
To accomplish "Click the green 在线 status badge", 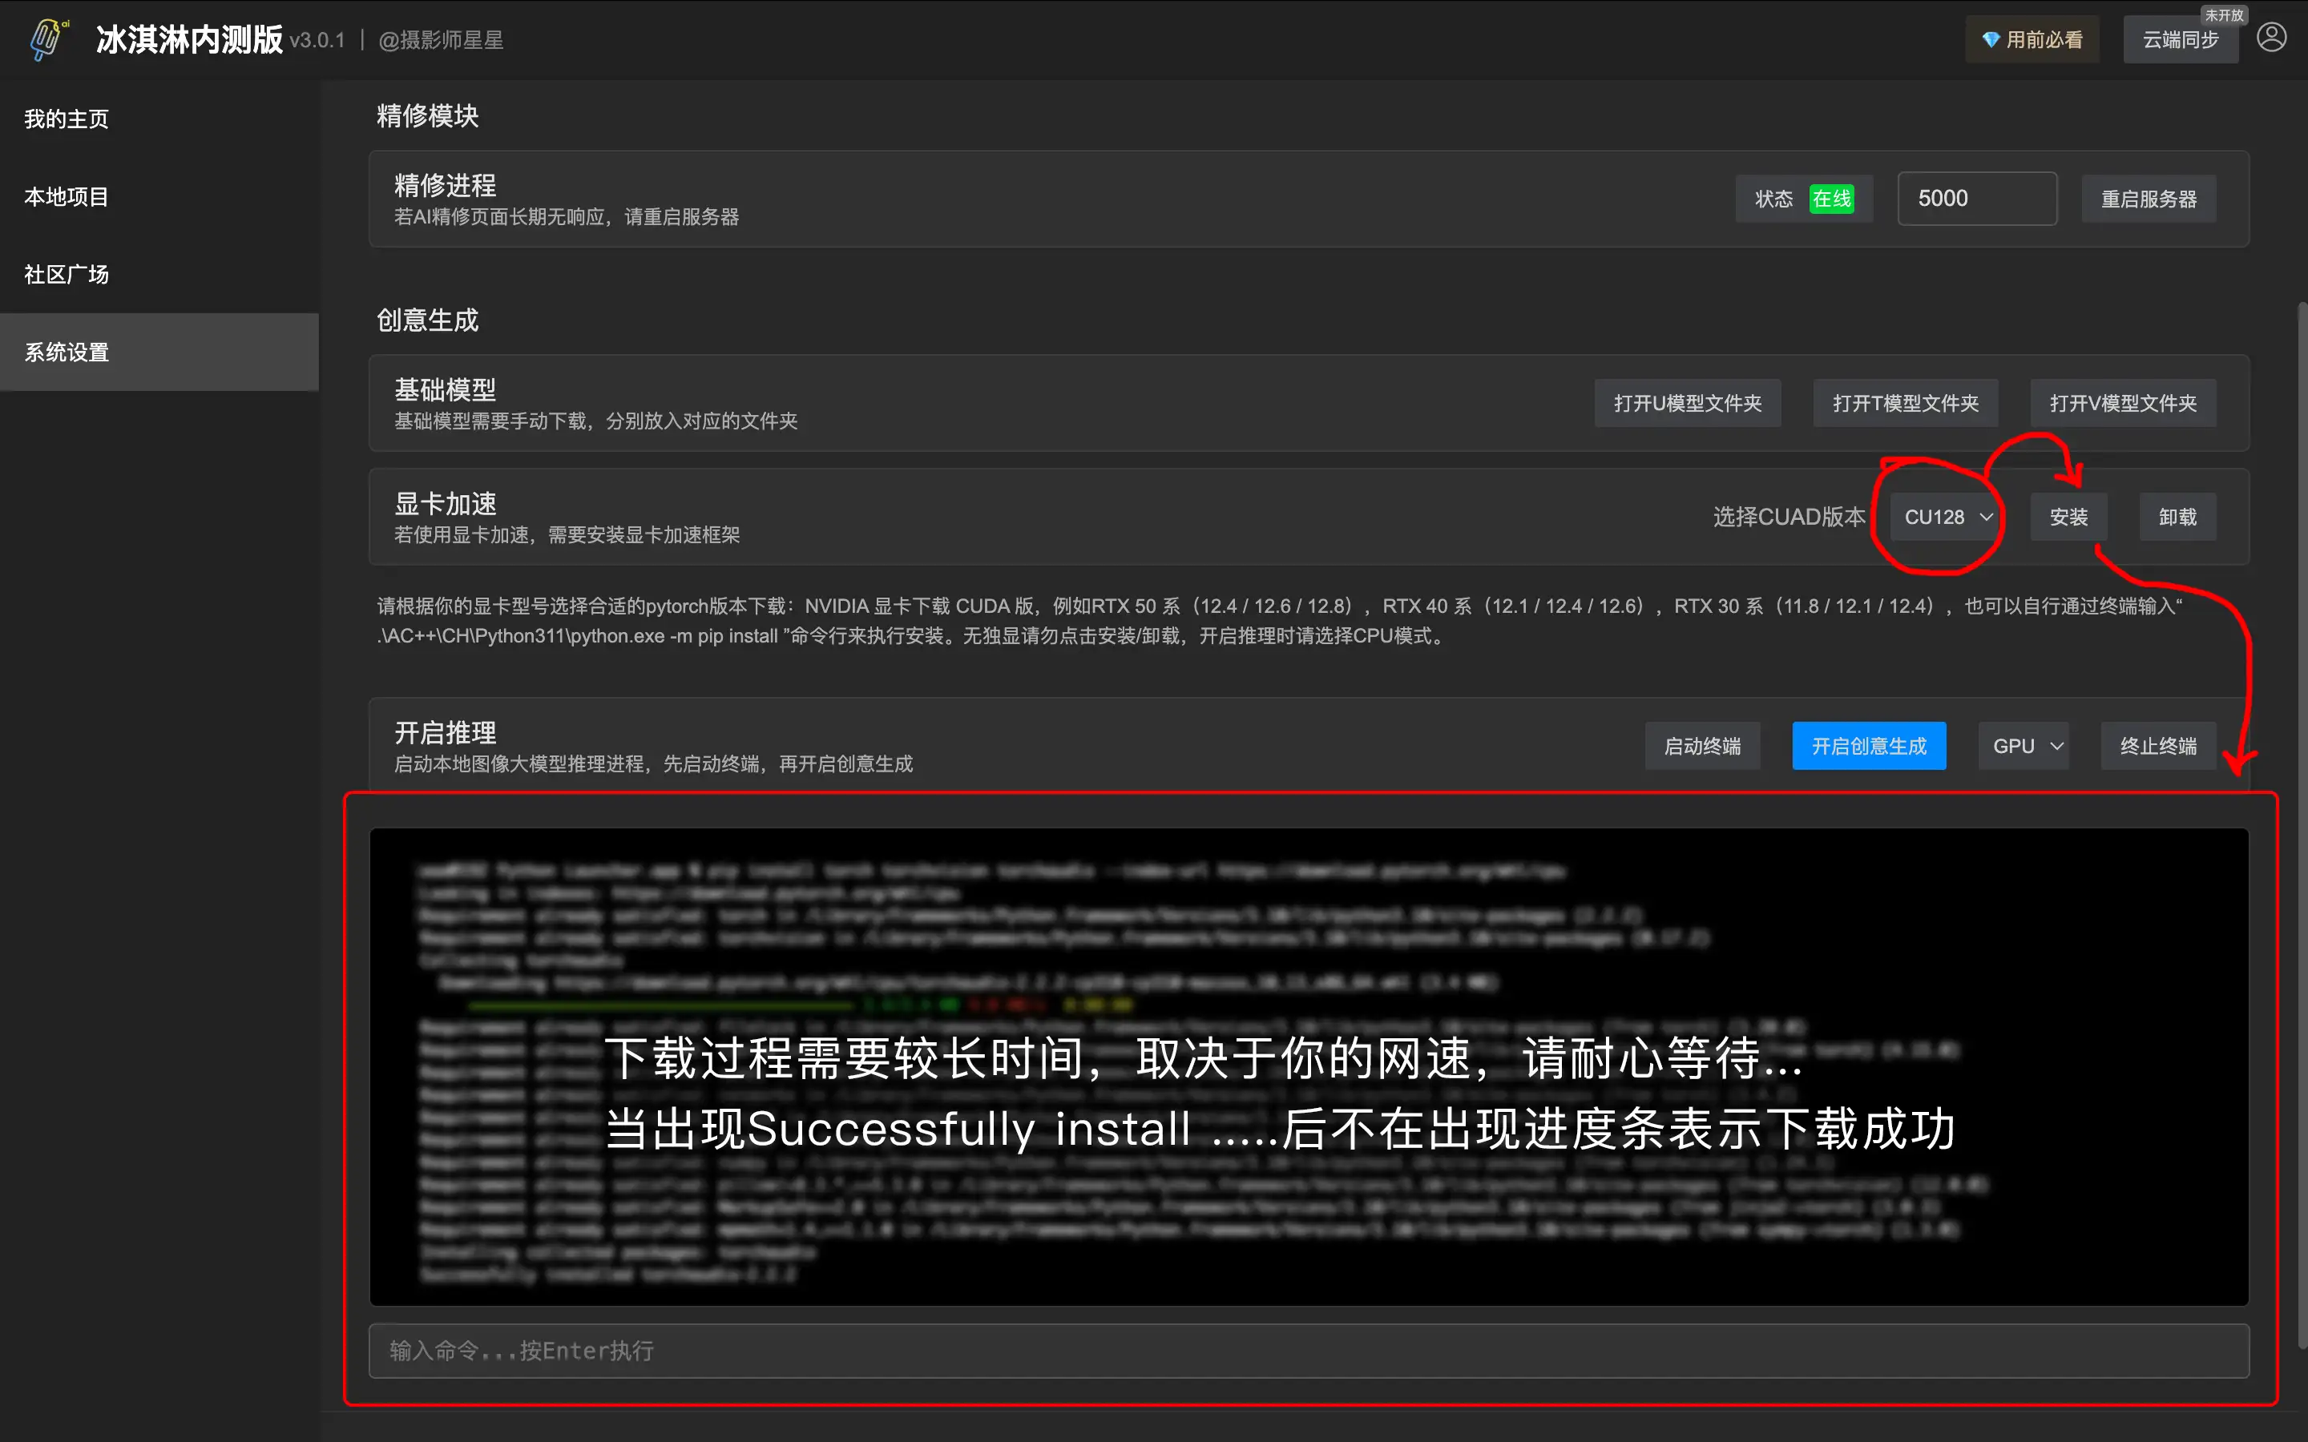I will [x=1831, y=199].
